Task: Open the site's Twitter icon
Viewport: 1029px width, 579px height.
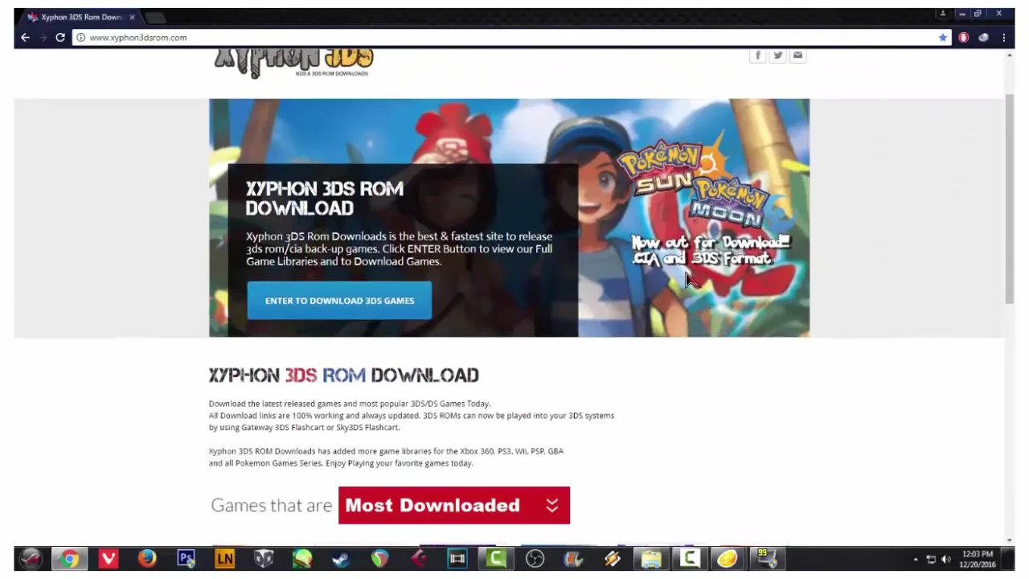Action: 777,55
